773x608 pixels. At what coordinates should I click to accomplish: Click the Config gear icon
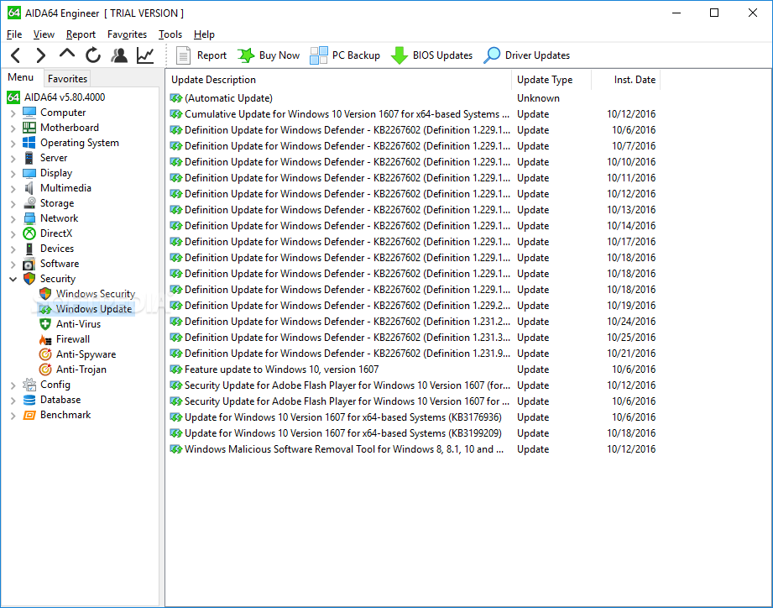coord(29,385)
